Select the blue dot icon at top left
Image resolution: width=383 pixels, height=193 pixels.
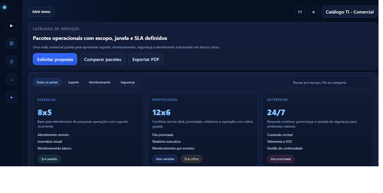[4, 7]
